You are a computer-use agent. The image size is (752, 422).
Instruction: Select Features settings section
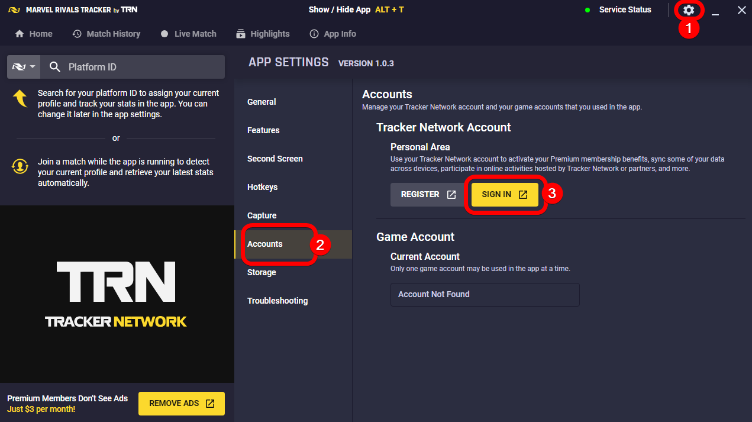tap(293, 130)
